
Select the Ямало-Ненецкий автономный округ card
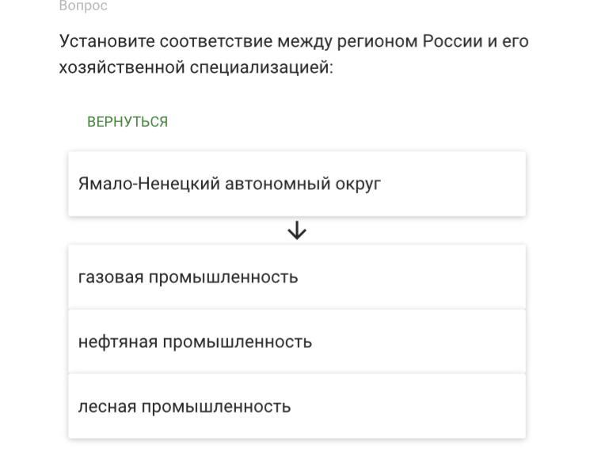pos(296,184)
